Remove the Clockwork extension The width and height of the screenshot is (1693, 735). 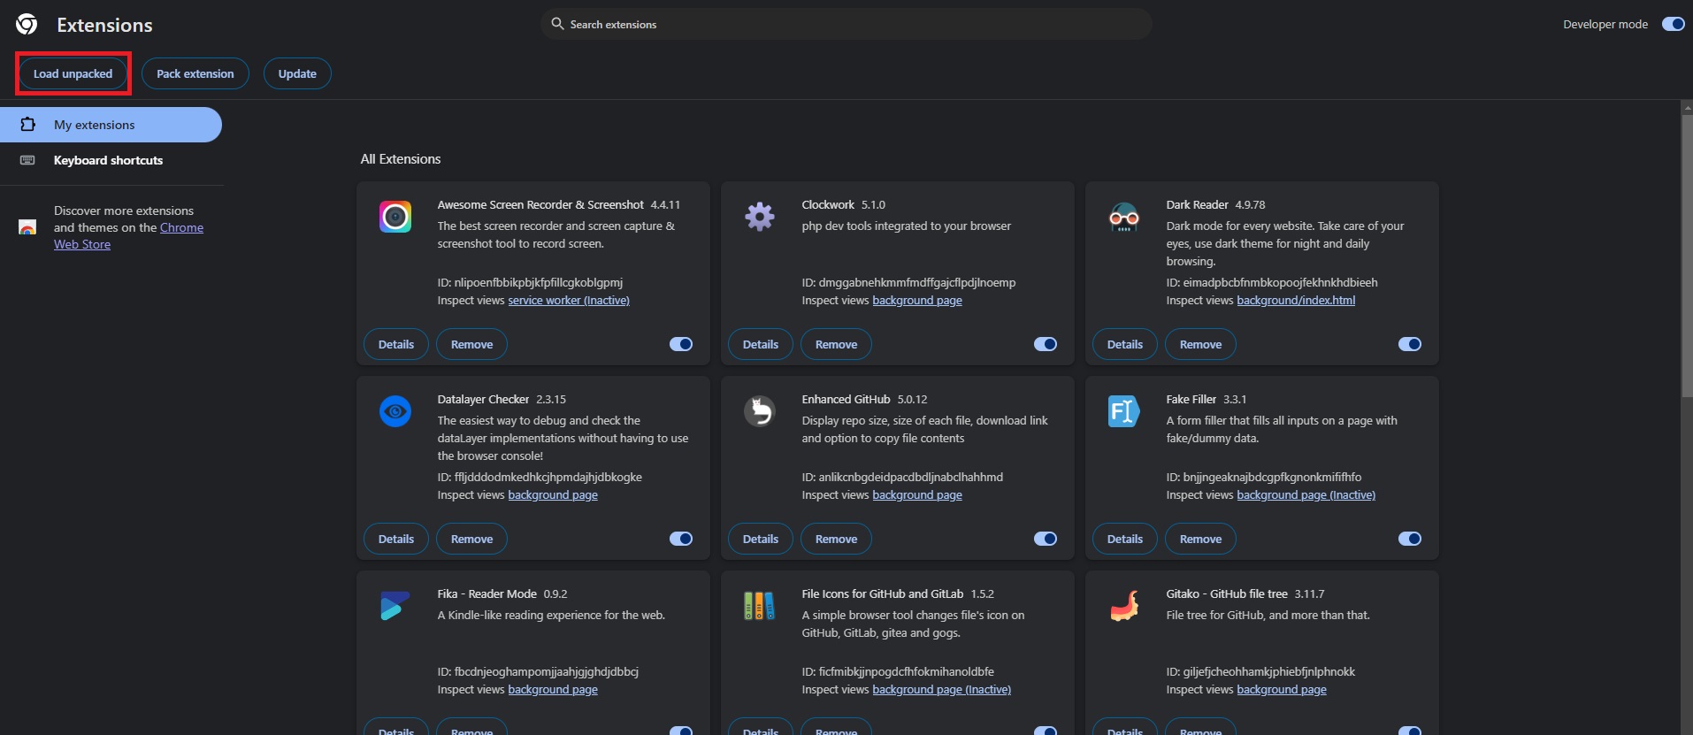tap(836, 344)
